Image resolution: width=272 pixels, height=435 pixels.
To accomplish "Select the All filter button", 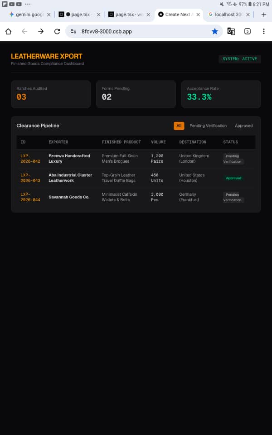I will (179, 126).
